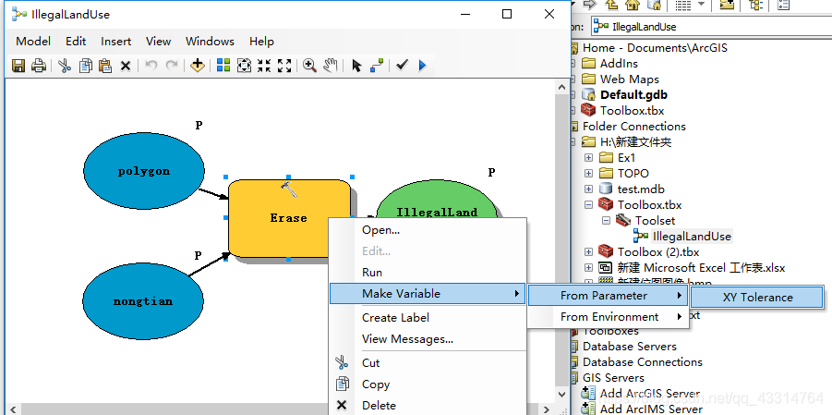Expand test.mdb database node
Viewport: 832px width, 415px height.
[588, 189]
